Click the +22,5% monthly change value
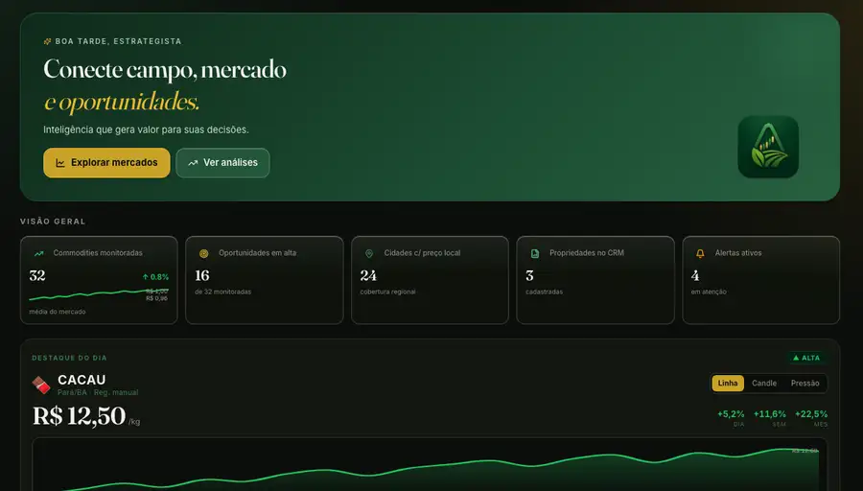The height and width of the screenshot is (491, 863). [x=810, y=414]
